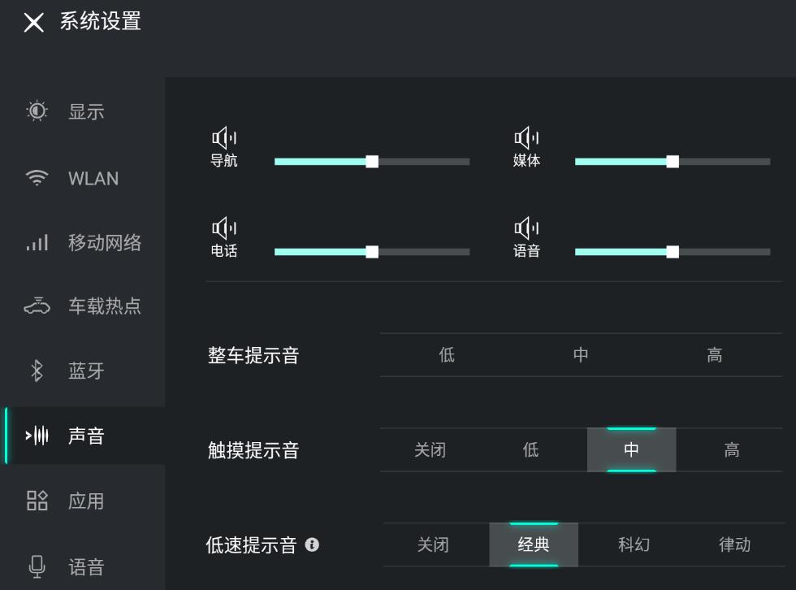Set 整车提示音 to 低
The width and height of the screenshot is (796, 590).
[x=447, y=355]
